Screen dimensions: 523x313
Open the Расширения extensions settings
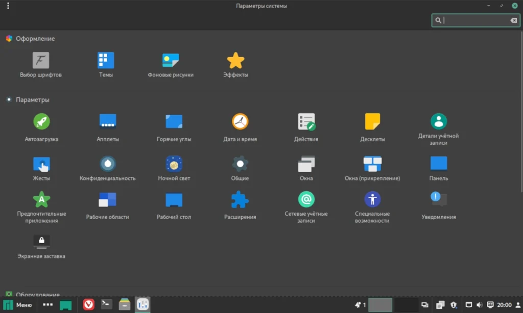coord(240,205)
